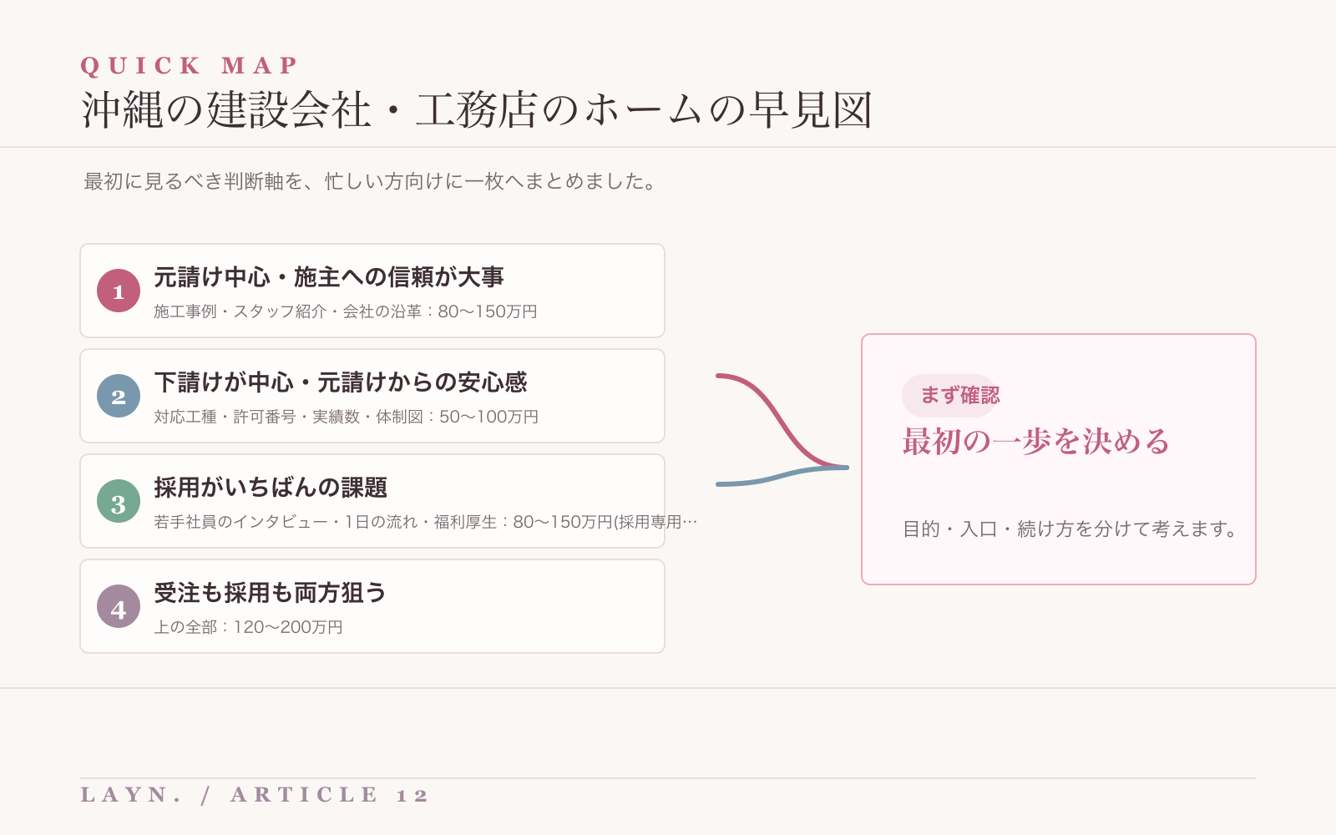This screenshot has width=1336, height=835.
Task: Click the 対応工種・許可番号 price description line
Action: coord(347,417)
